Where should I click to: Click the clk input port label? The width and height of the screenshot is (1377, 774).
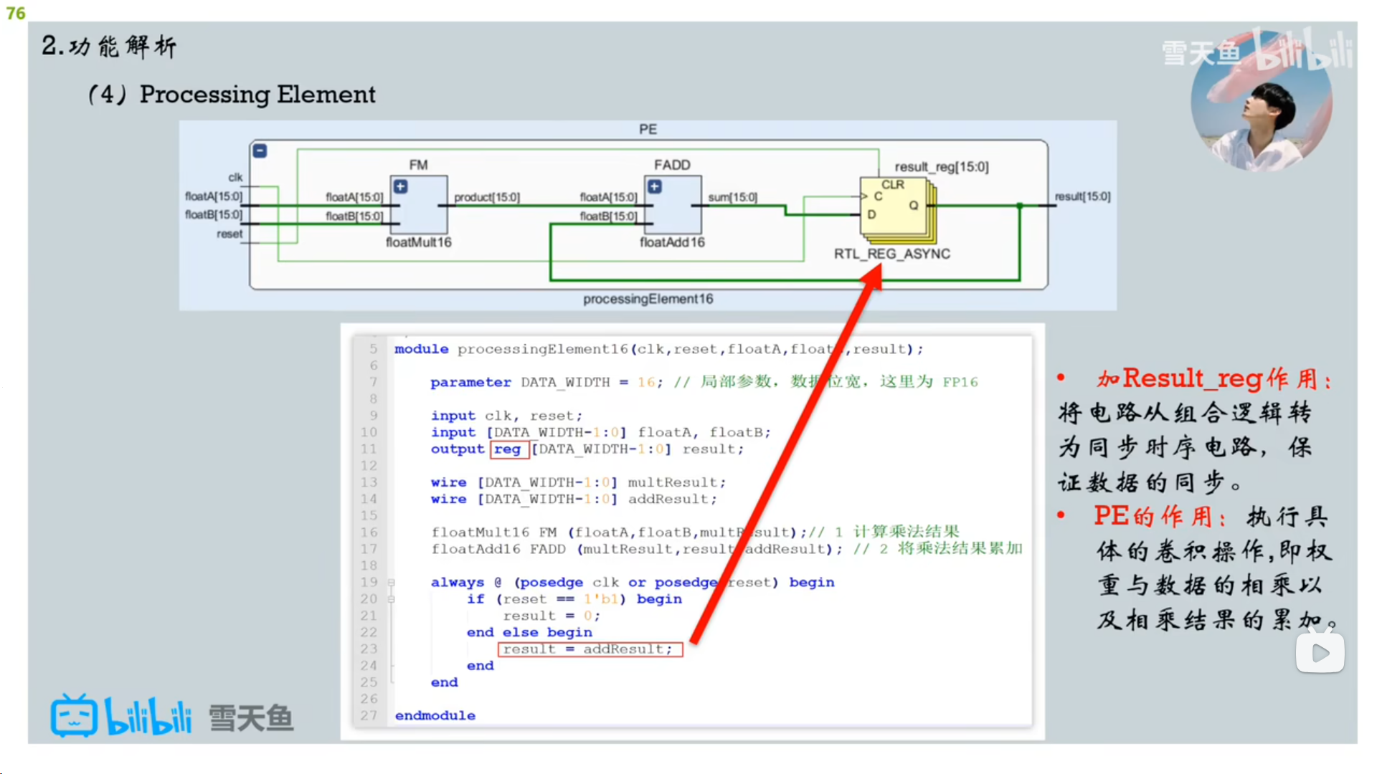235,177
